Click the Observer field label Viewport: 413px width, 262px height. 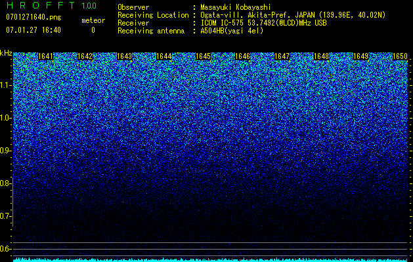(x=133, y=7)
